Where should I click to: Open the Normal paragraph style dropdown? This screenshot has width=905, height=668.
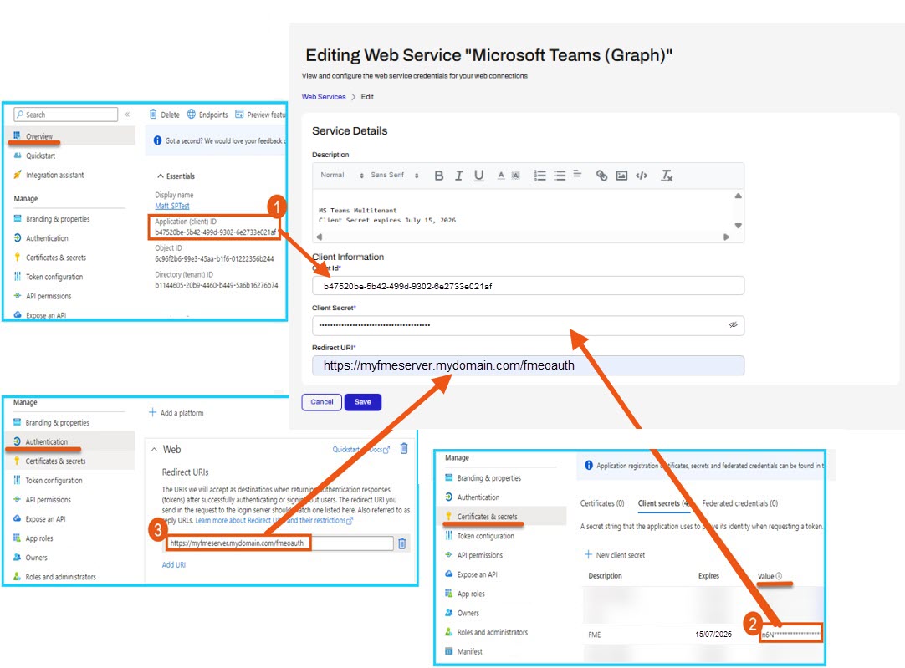[x=342, y=175]
